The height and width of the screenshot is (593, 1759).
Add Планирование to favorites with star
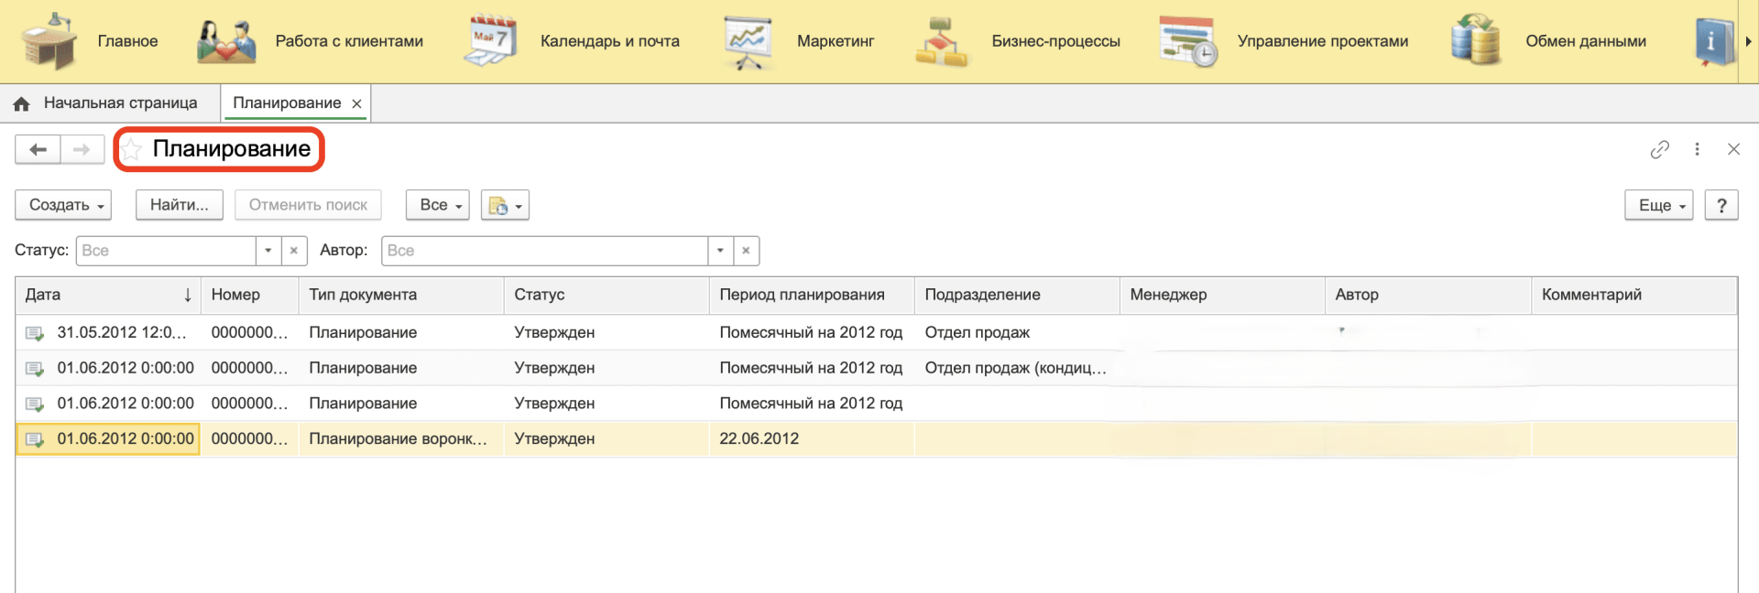[x=132, y=149]
